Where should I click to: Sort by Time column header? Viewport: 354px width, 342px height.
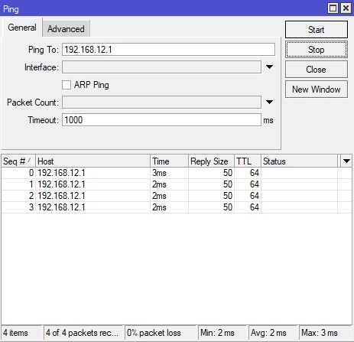(x=169, y=161)
